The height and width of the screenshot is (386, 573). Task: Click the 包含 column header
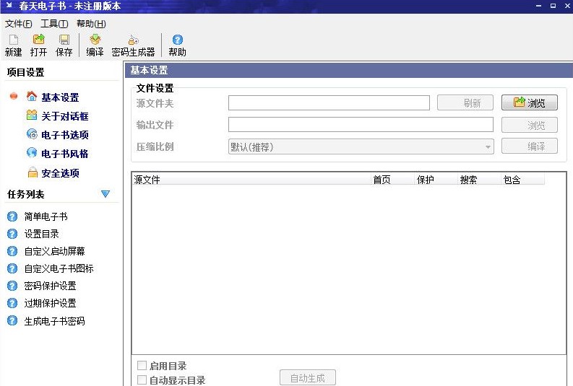(522, 180)
